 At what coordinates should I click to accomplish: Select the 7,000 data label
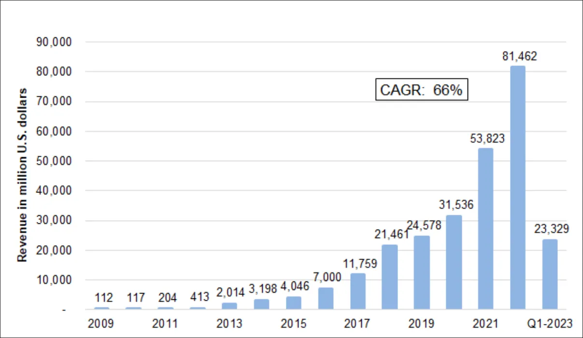click(326, 278)
